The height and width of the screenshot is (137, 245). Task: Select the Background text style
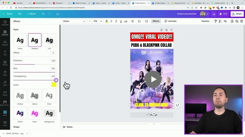(x=49, y=113)
